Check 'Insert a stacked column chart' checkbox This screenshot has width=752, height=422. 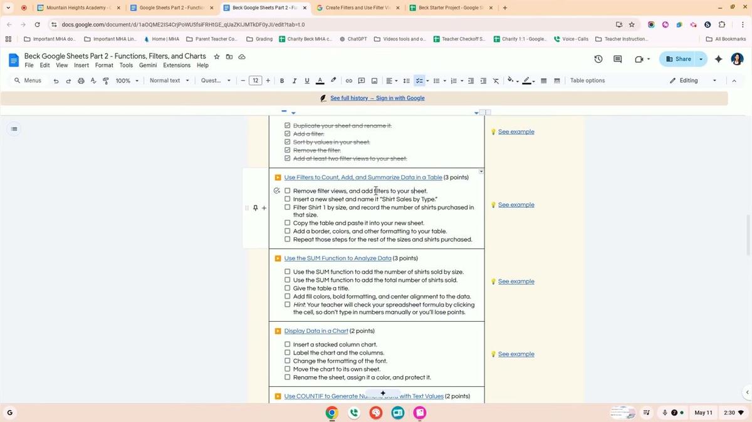[x=288, y=344]
